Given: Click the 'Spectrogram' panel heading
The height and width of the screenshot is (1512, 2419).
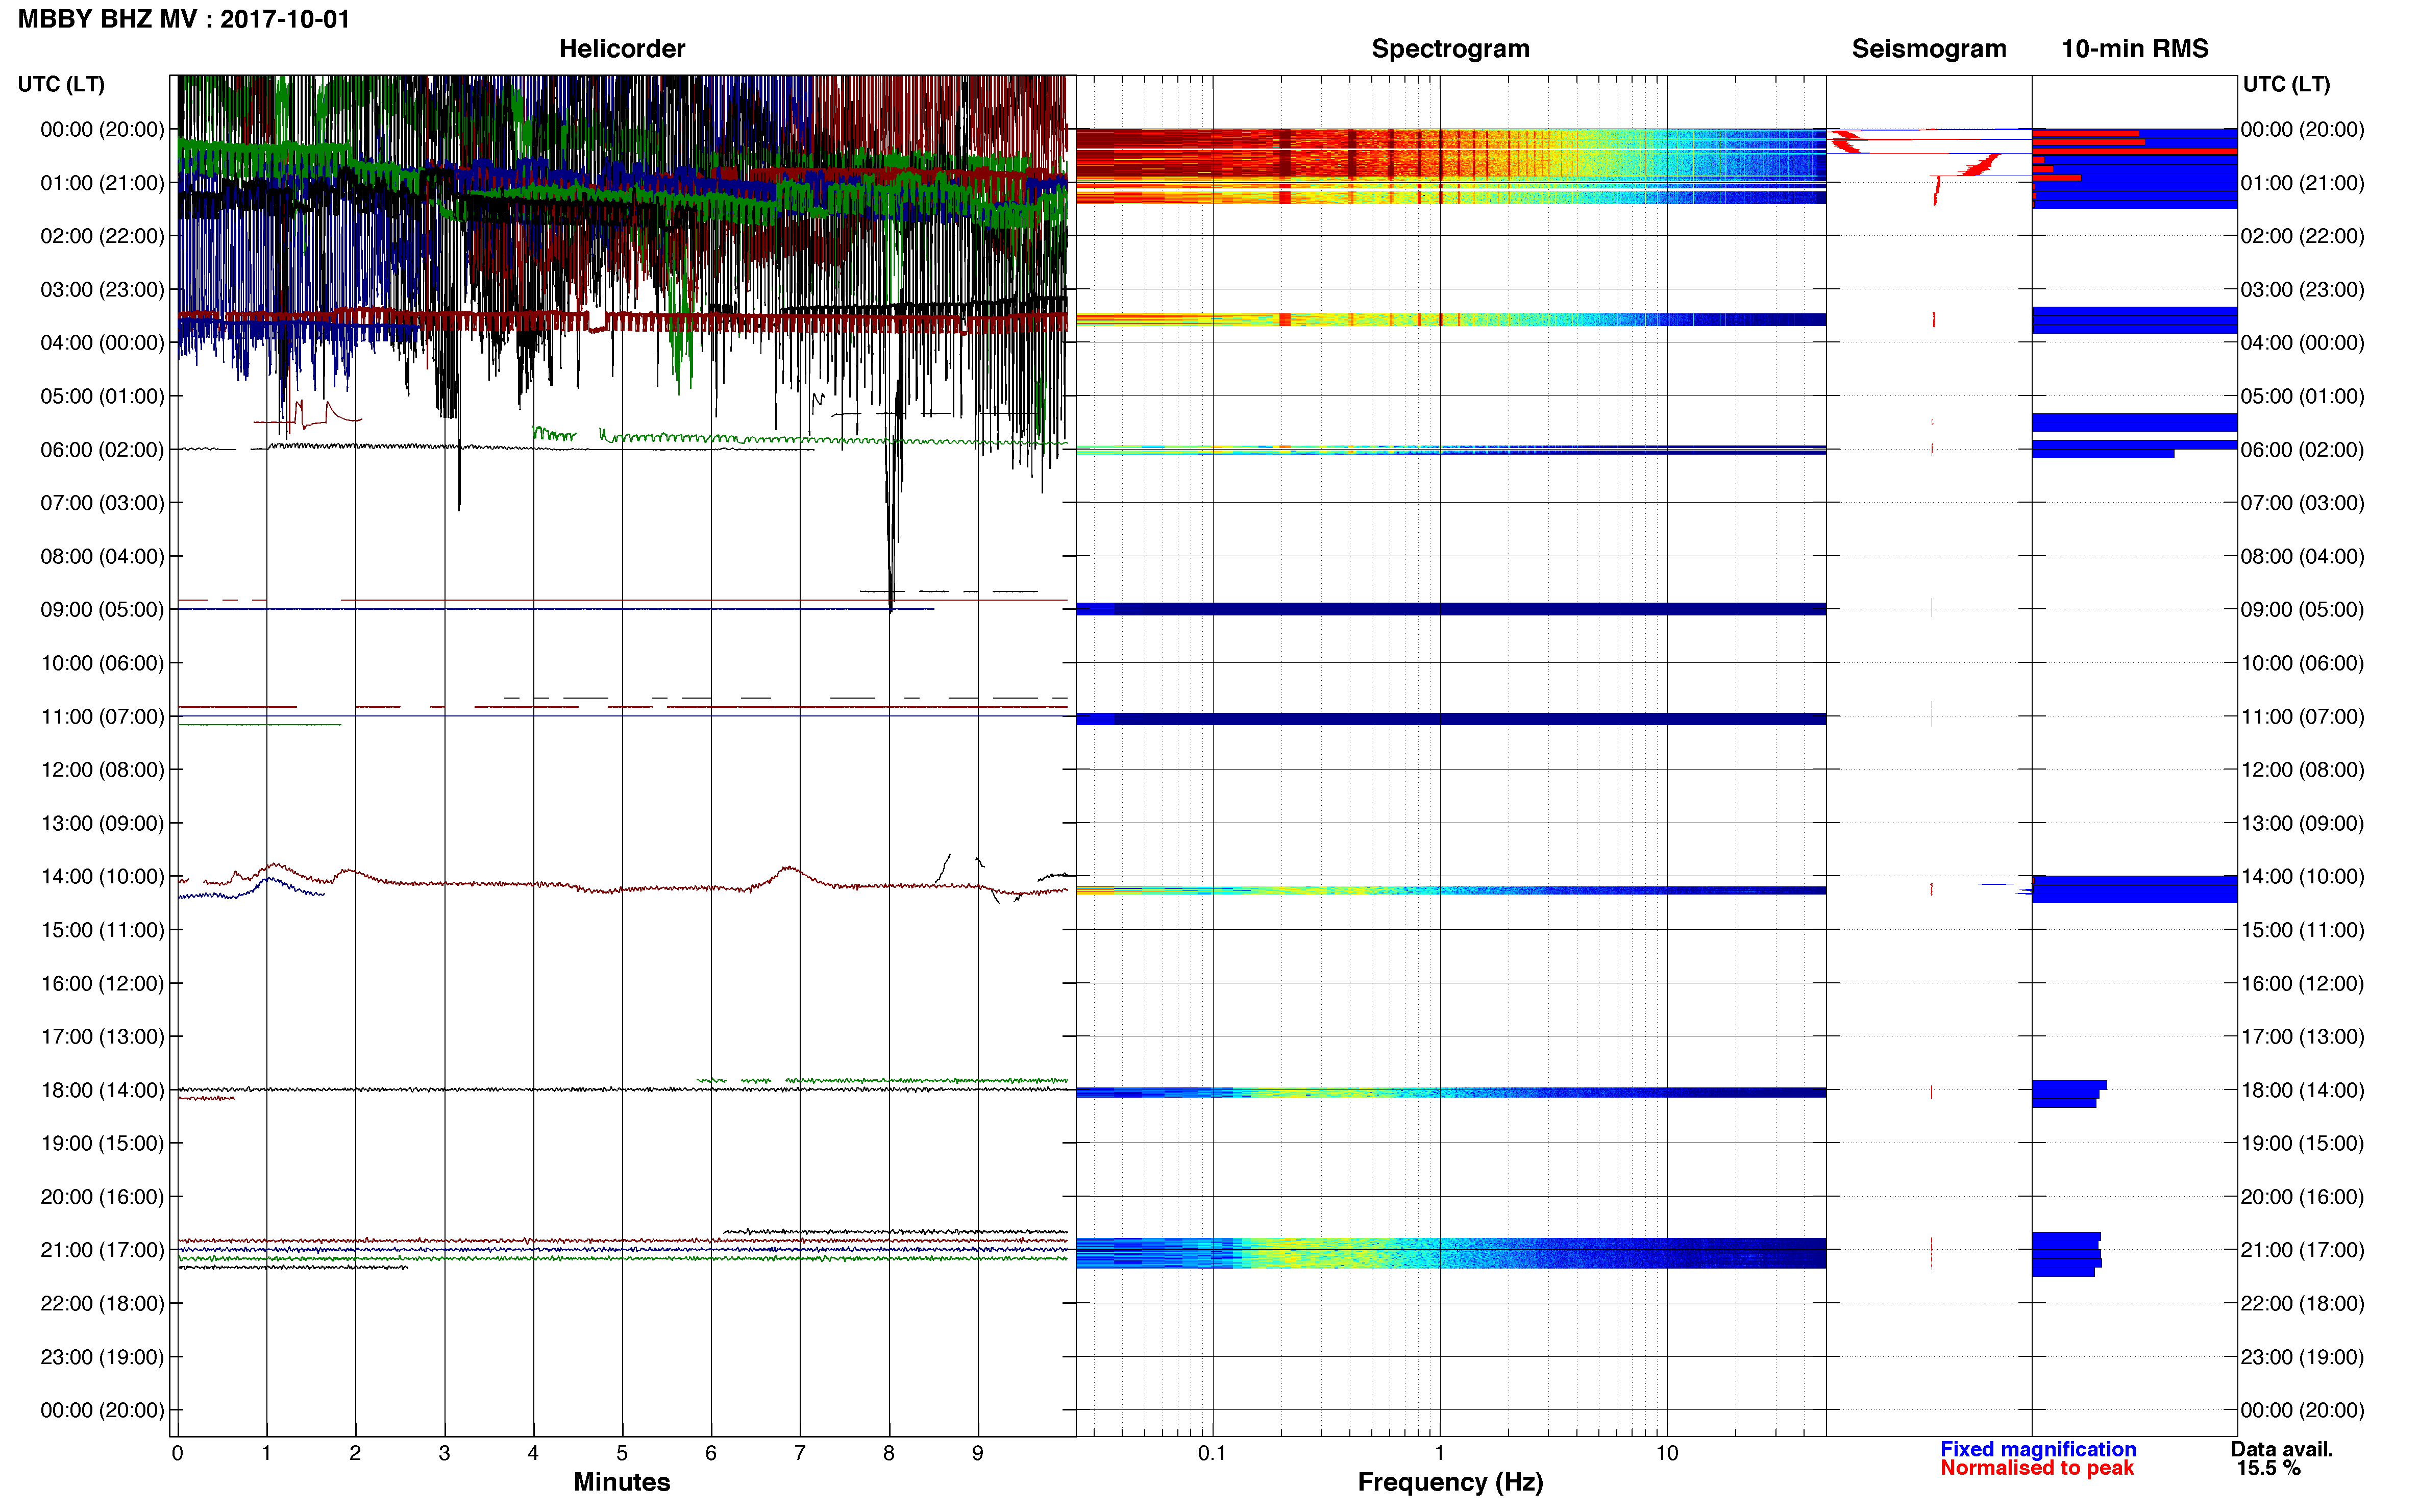Looking at the screenshot, I should click(1450, 49).
